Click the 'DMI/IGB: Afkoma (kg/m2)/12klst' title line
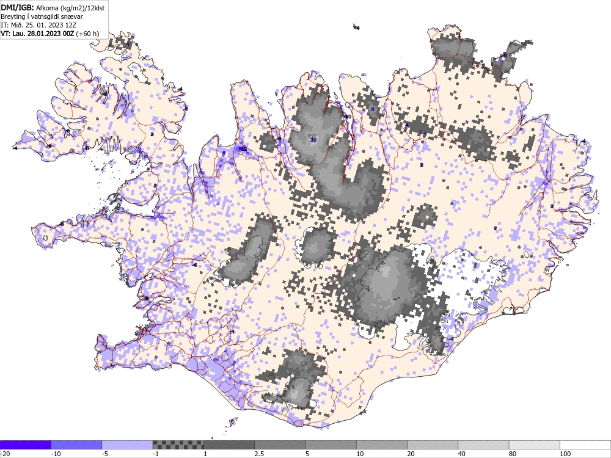This screenshot has height=458, width=611. click(53, 8)
